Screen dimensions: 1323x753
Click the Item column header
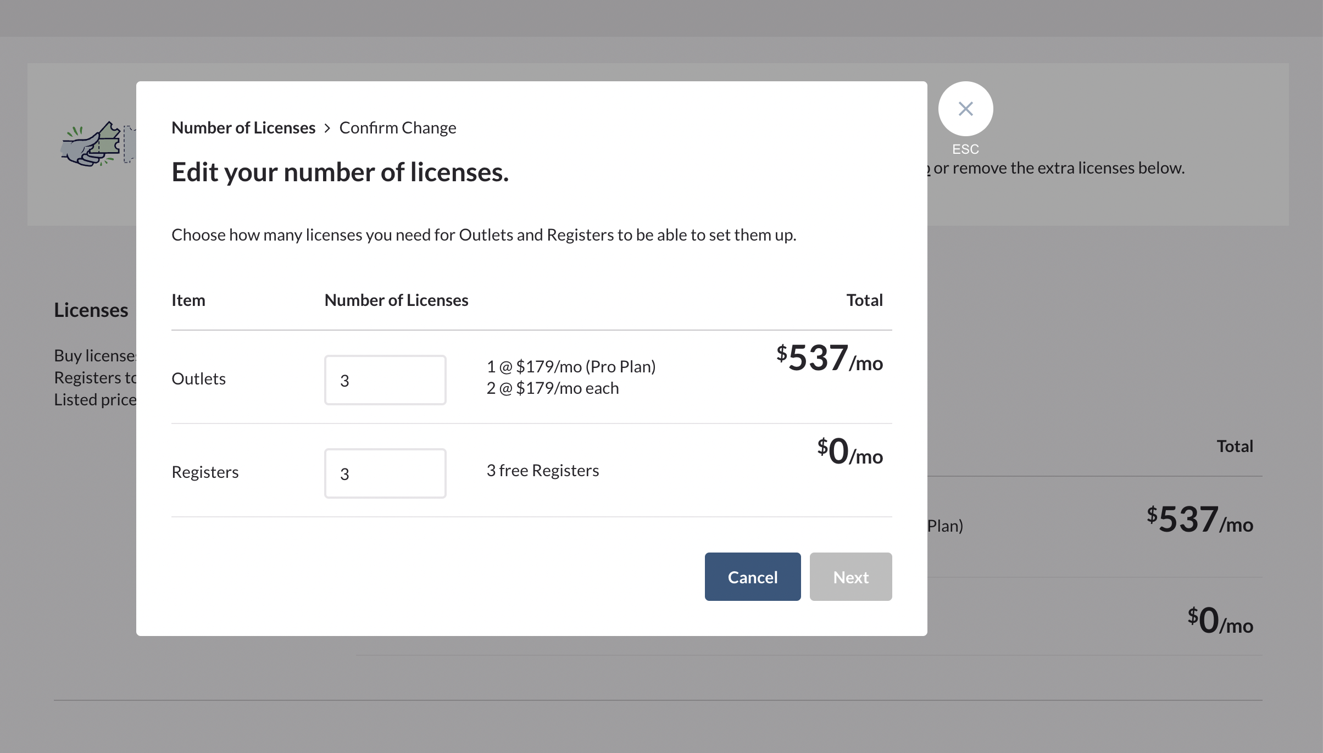(x=188, y=300)
